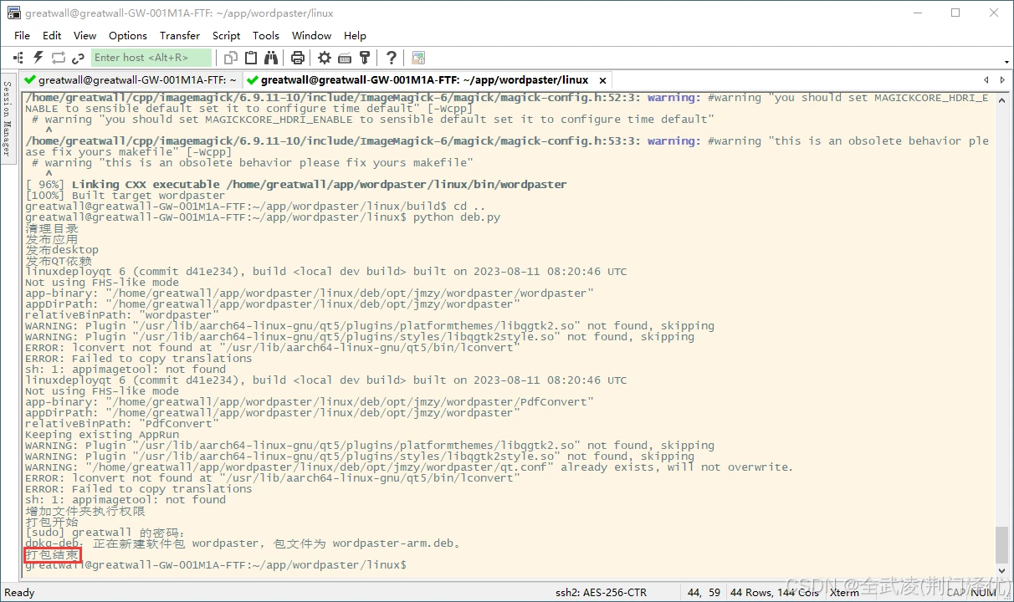
Task: Open the Session Manager side panel
Action: point(7,118)
